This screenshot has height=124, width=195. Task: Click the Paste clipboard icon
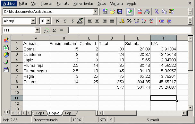(172, 12)
